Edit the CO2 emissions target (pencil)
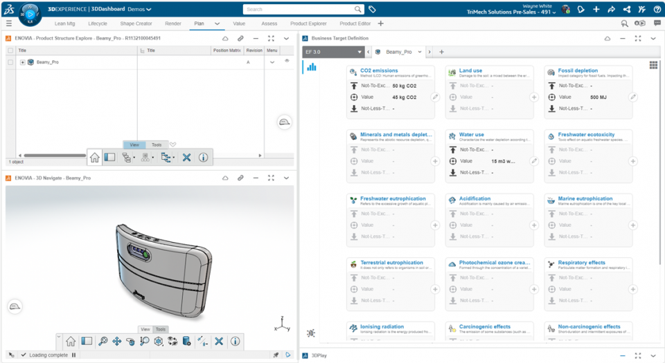 coord(435,97)
